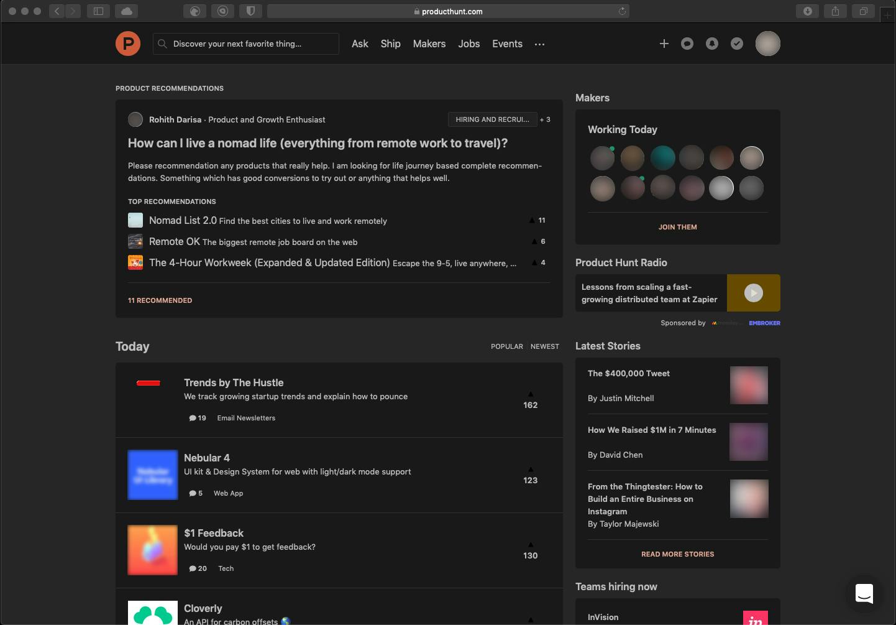Upvote Nebular 4 product

point(531,475)
